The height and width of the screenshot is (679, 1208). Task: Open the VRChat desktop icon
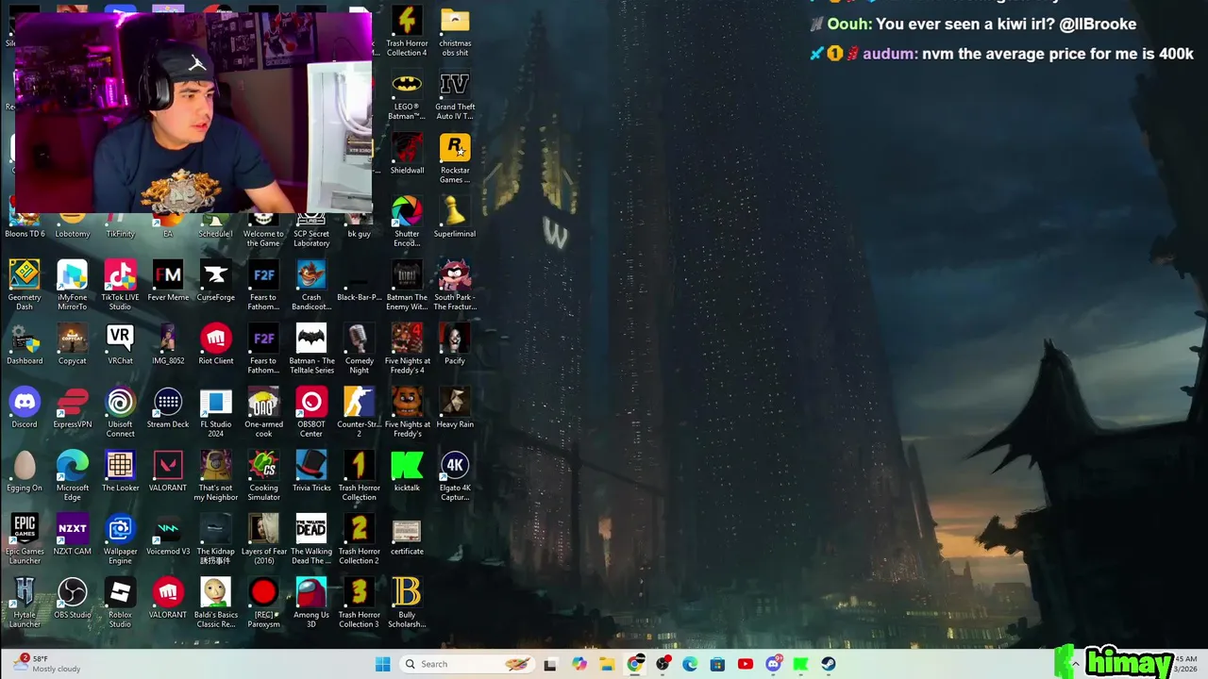pyautogui.click(x=120, y=343)
